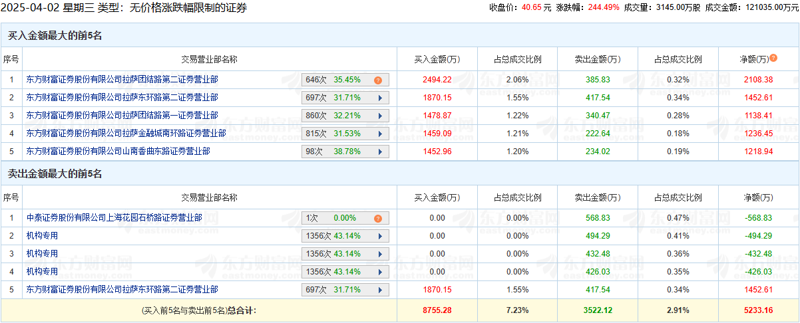Open 拉萨金融城南环路证券营业部 broker link
This screenshot has width=800, height=323.
click(x=126, y=134)
